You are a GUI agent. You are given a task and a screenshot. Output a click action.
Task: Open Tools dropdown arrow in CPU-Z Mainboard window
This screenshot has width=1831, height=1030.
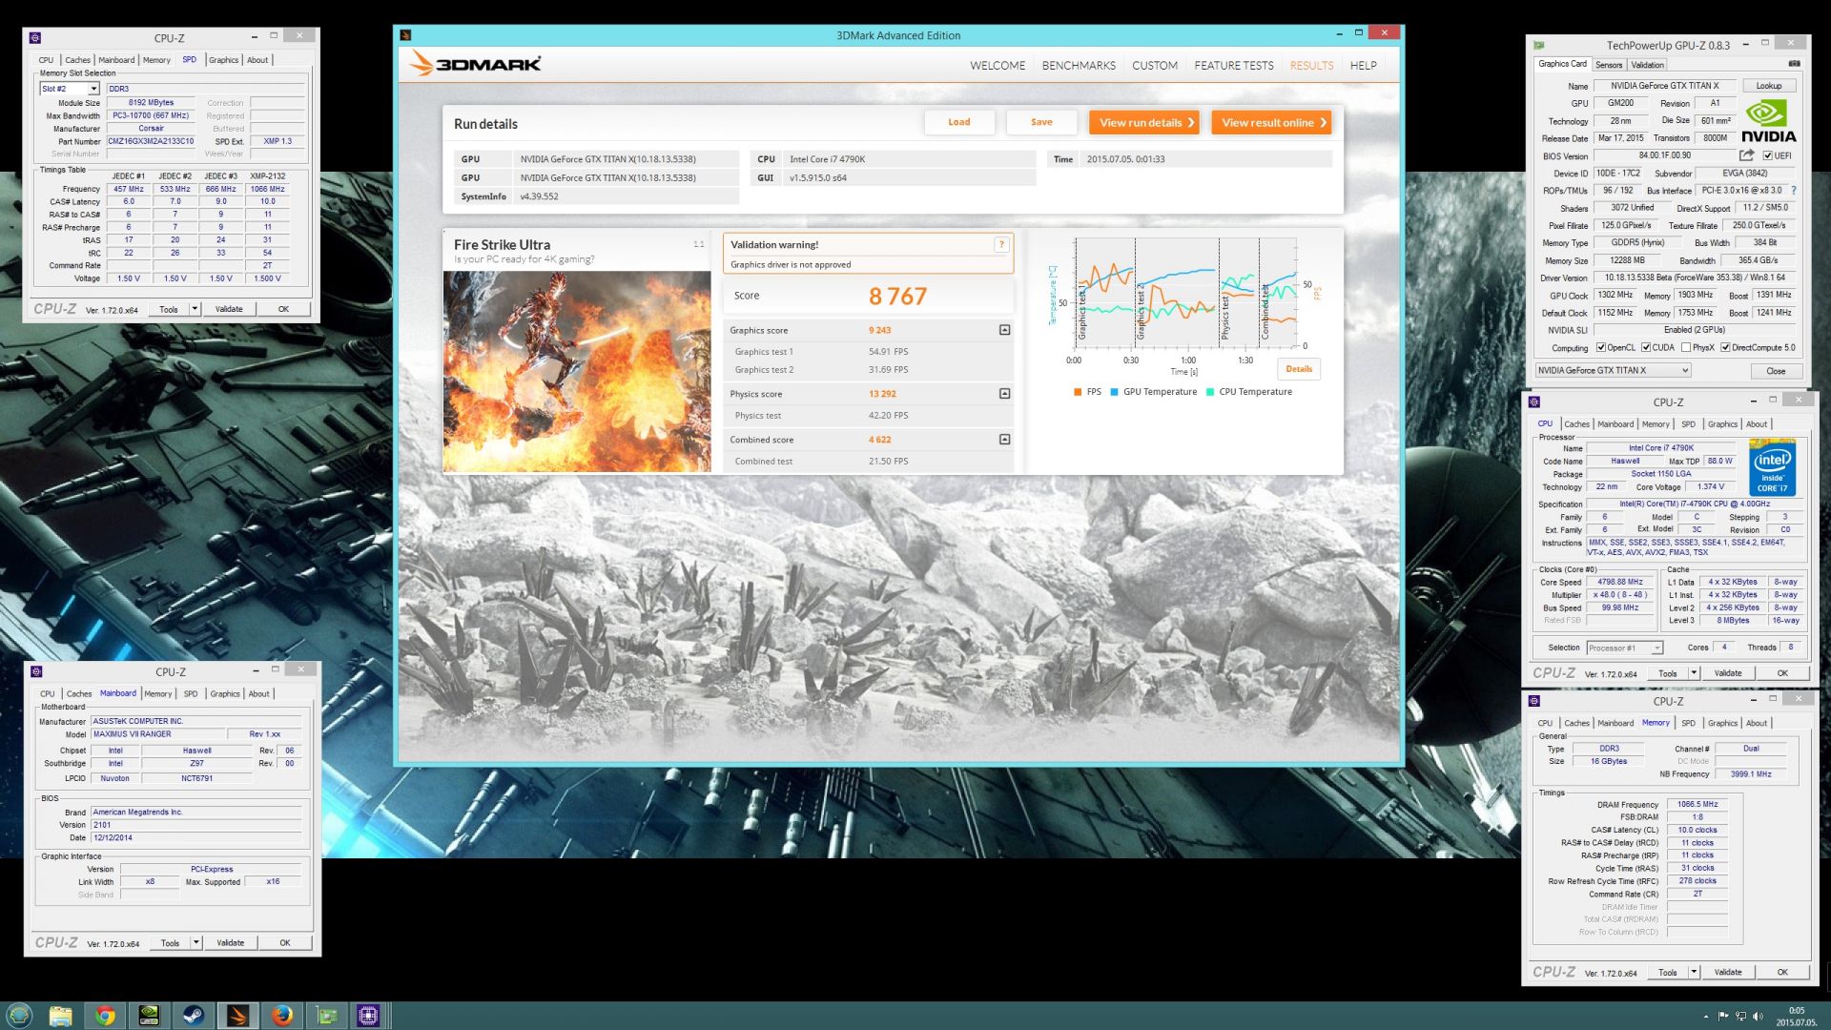195,942
